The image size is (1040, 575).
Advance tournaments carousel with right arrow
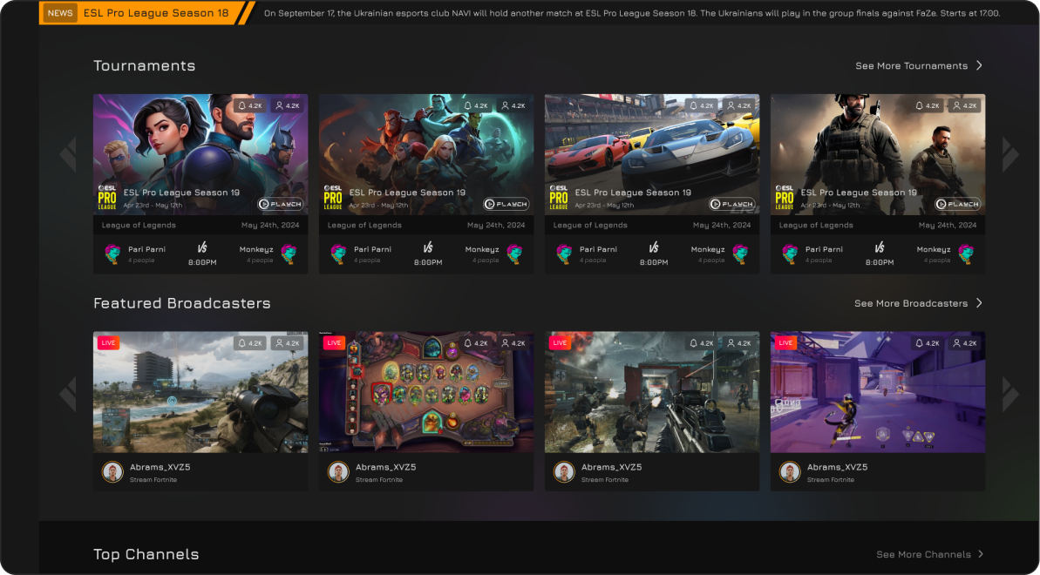tap(1010, 154)
